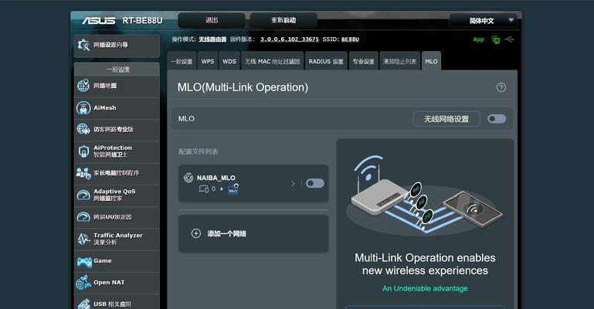
Task: Switch to the WPS tab
Action: [x=208, y=61]
